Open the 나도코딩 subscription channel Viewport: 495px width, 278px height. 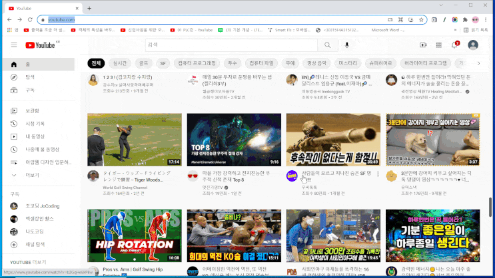click(x=39, y=231)
